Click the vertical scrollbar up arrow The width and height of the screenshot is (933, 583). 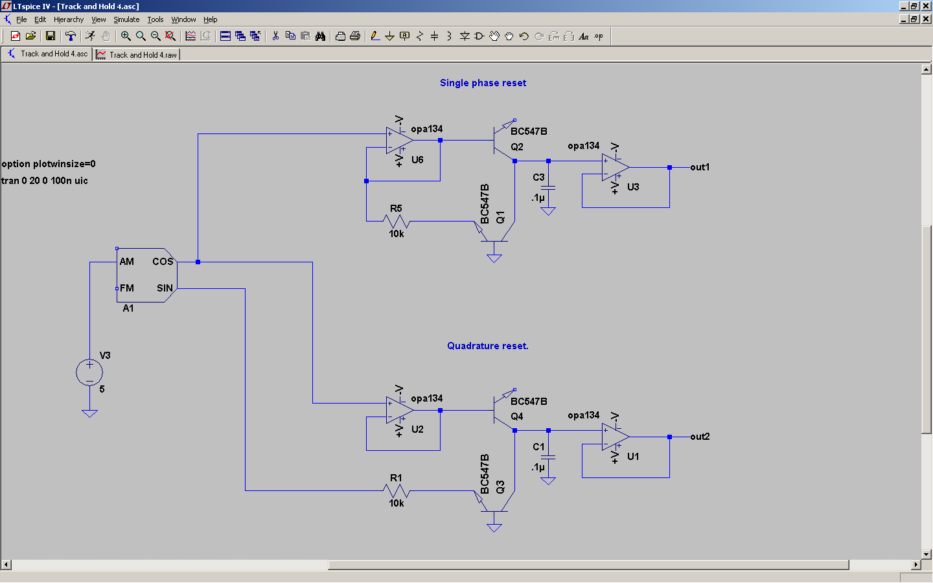tap(927, 69)
